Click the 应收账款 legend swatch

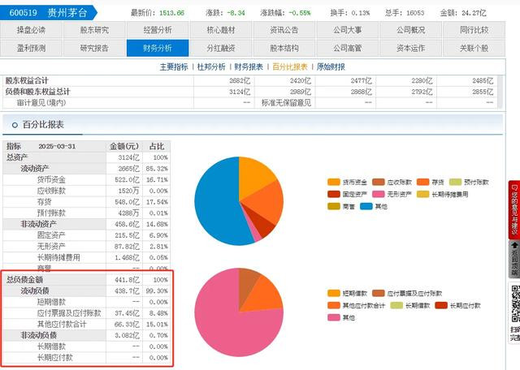[379, 182]
